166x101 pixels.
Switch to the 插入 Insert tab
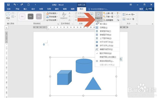25,9
